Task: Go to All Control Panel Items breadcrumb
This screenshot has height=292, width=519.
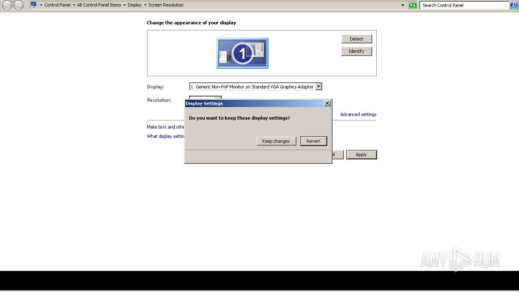Action: click(x=99, y=5)
